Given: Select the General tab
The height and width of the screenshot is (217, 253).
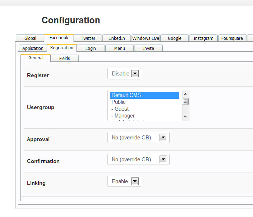Looking at the screenshot, I should (x=36, y=58).
